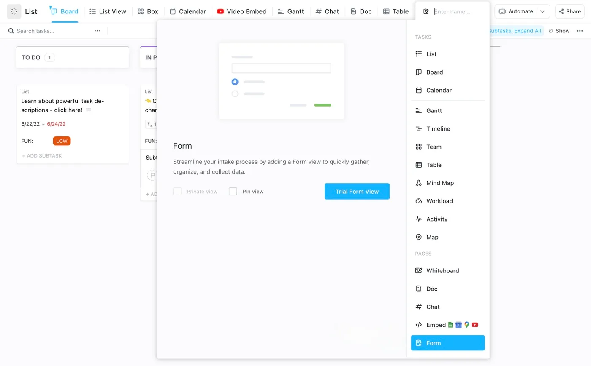
Task: Click the 6/24/22 due date
Action: pyautogui.click(x=56, y=124)
